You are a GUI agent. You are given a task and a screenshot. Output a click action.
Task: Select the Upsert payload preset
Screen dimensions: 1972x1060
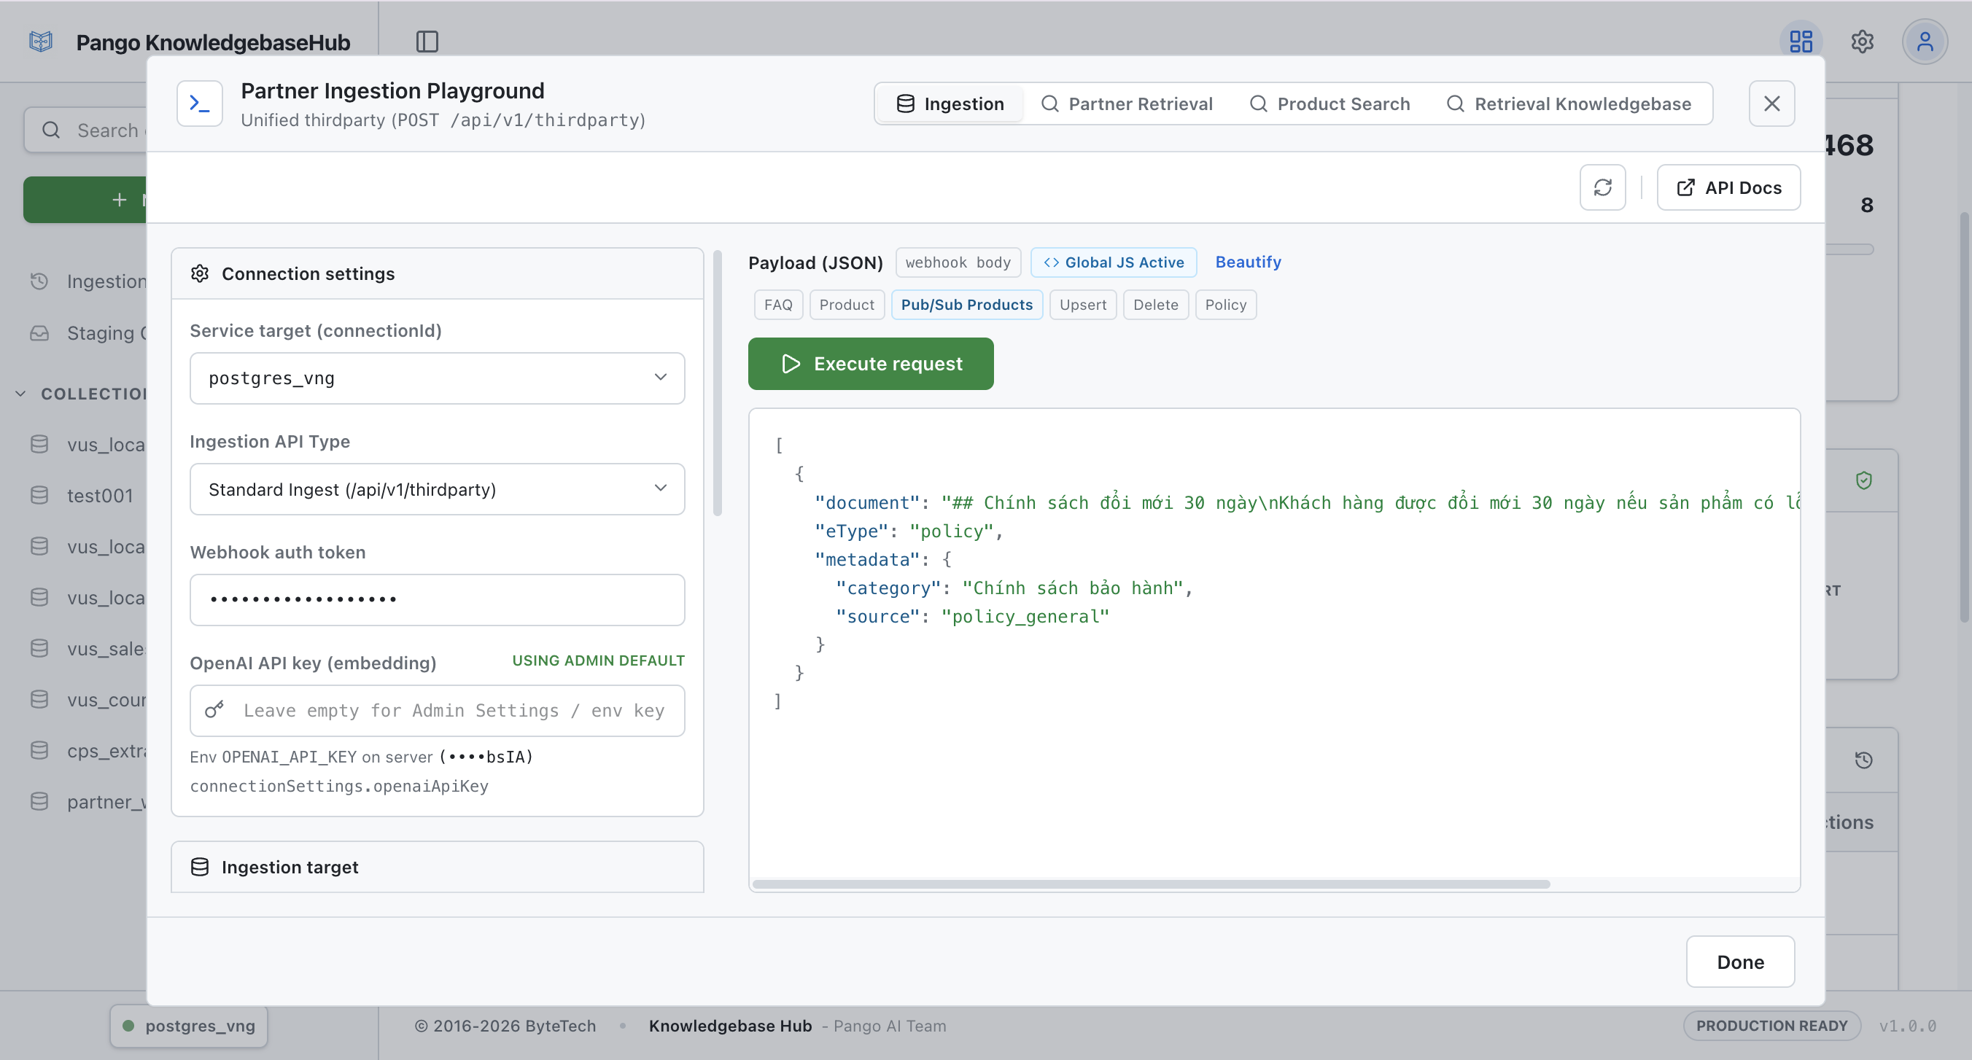point(1083,305)
